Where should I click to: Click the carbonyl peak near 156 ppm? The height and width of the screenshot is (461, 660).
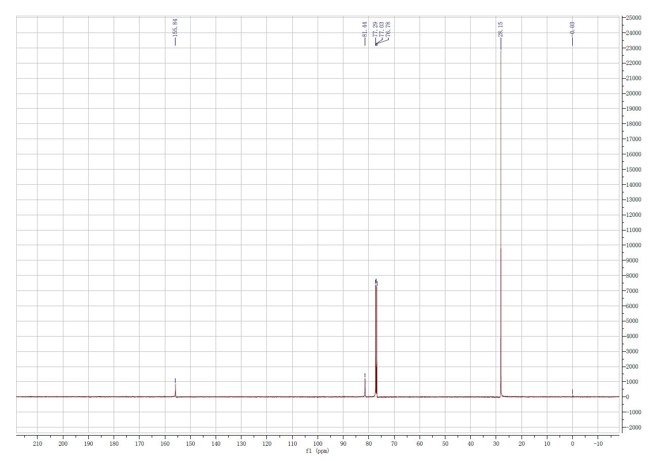click(x=176, y=389)
